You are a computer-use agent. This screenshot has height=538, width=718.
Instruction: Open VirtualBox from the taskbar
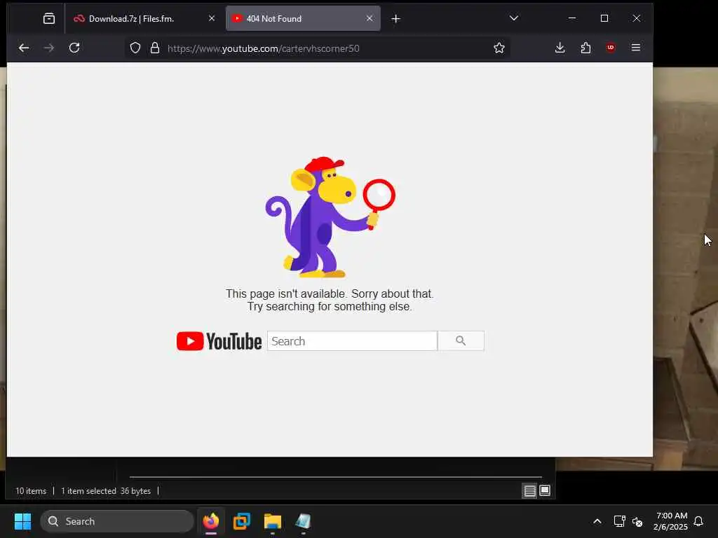[242, 521]
